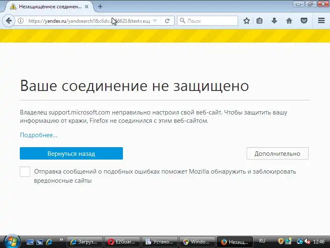This screenshot has height=248, width=330.
Task: Open the Windows Start orb
Action: [x=12, y=242]
